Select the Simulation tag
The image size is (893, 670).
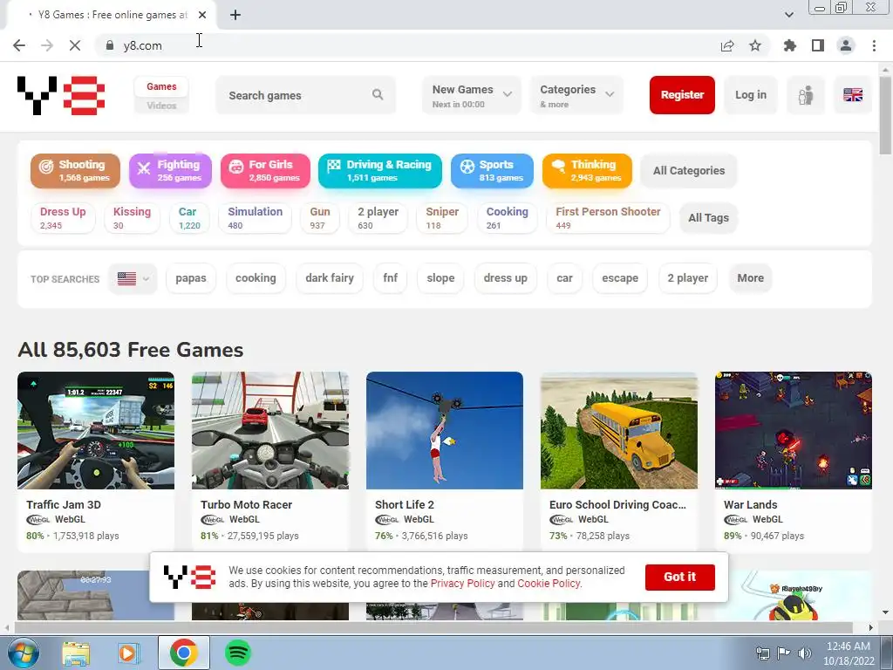[256, 217]
